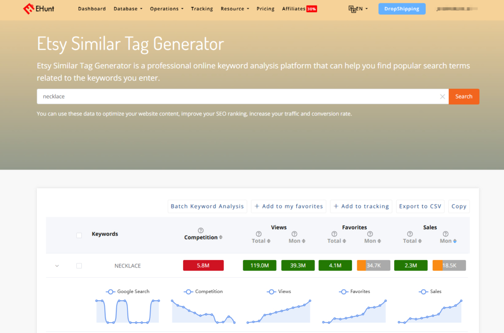The height and width of the screenshot is (333, 504).
Task: Check the checkbox on the NECKLACE row
Action: [79, 266]
